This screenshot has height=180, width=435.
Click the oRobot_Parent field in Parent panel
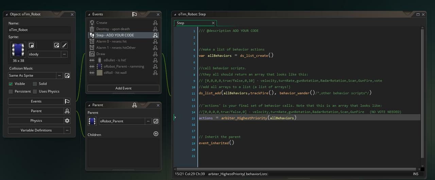[122, 121]
